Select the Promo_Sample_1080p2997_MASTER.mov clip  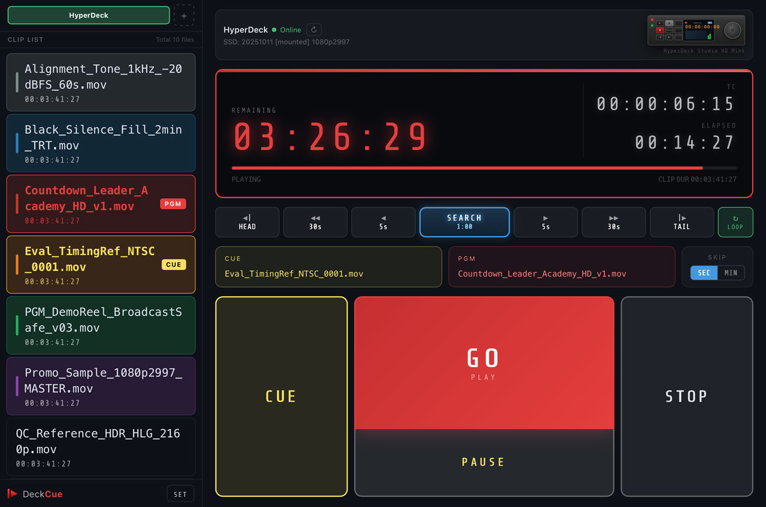tap(101, 386)
